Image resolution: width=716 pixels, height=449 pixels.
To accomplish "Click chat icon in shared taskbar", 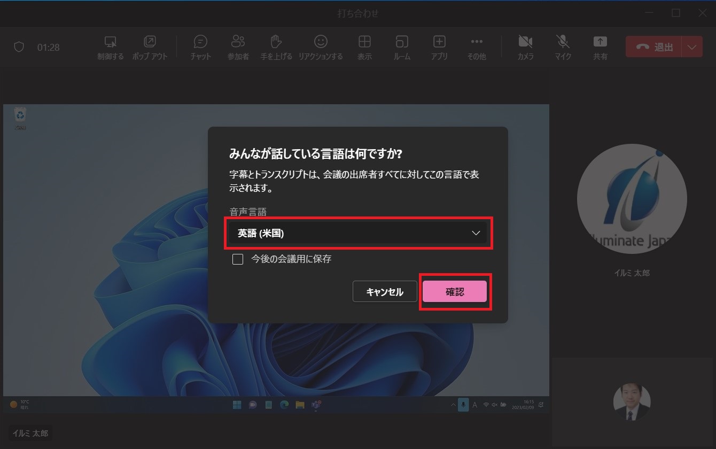I will pyautogui.click(x=253, y=405).
